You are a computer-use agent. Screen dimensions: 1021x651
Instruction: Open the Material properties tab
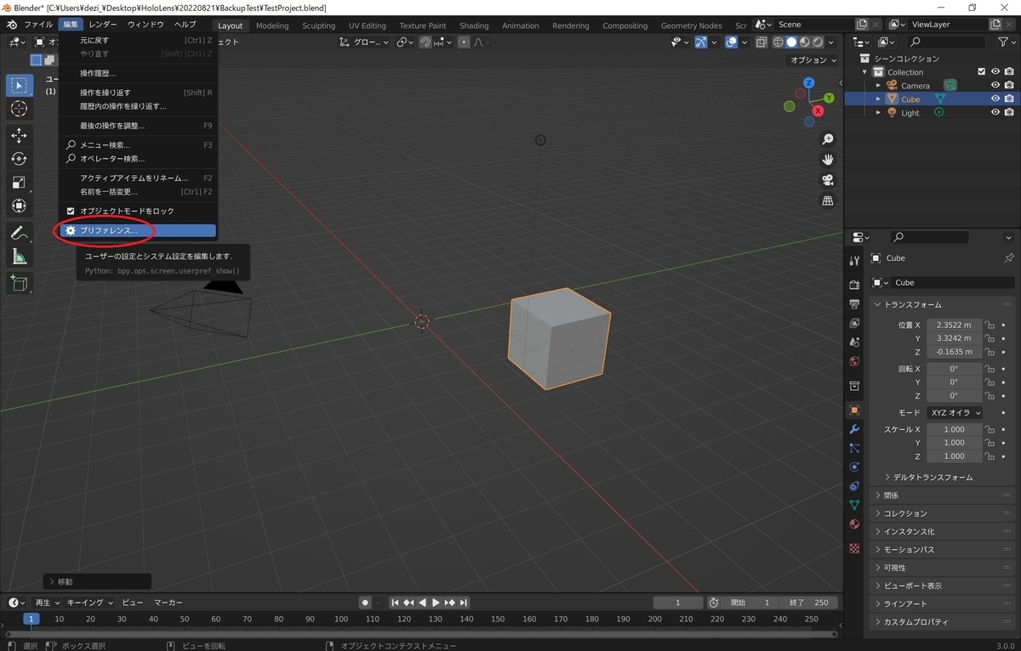point(854,524)
